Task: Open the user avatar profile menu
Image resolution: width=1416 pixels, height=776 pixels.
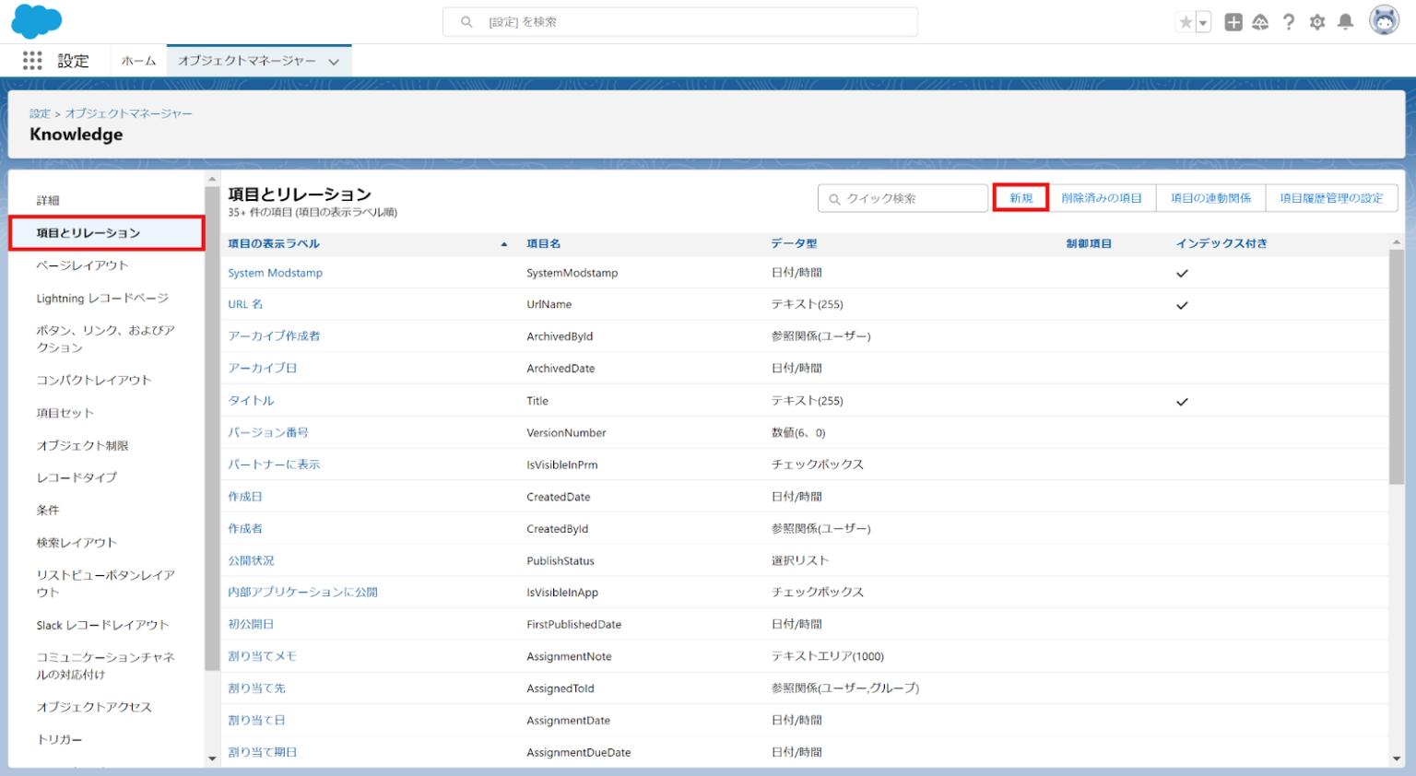Action: click(x=1384, y=21)
